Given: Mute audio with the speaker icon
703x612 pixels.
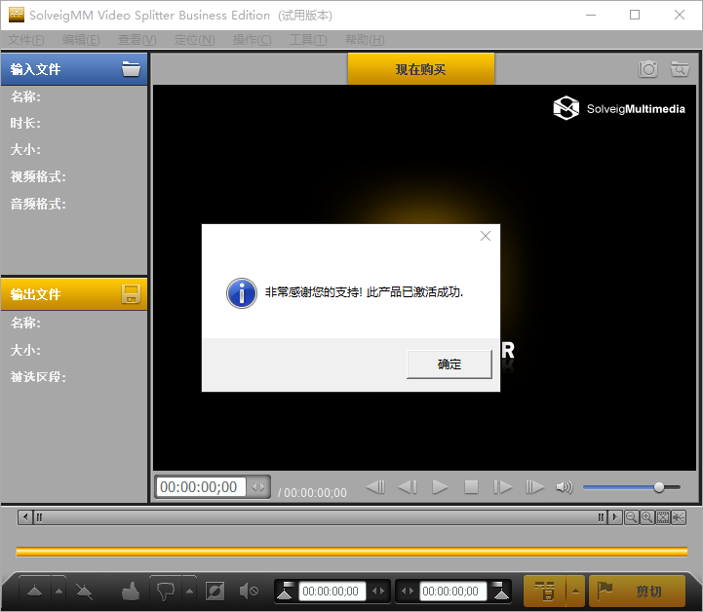Looking at the screenshot, I should 564,487.
